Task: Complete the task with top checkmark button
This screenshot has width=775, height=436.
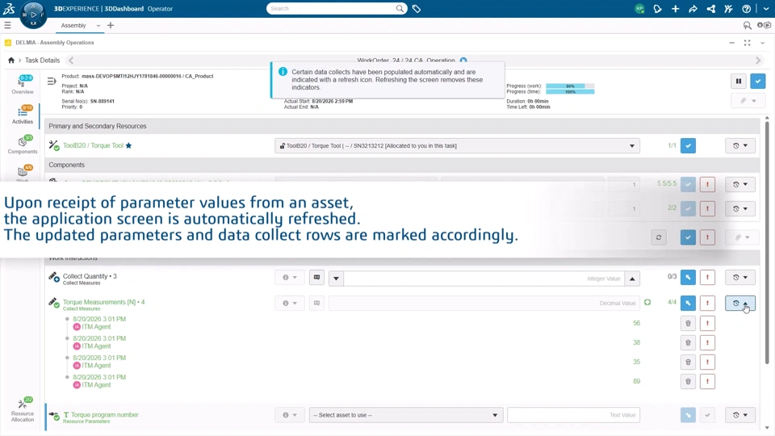Action: pyautogui.click(x=758, y=81)
